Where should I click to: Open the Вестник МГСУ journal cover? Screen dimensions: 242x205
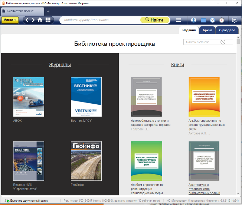[x=86, y=97]
